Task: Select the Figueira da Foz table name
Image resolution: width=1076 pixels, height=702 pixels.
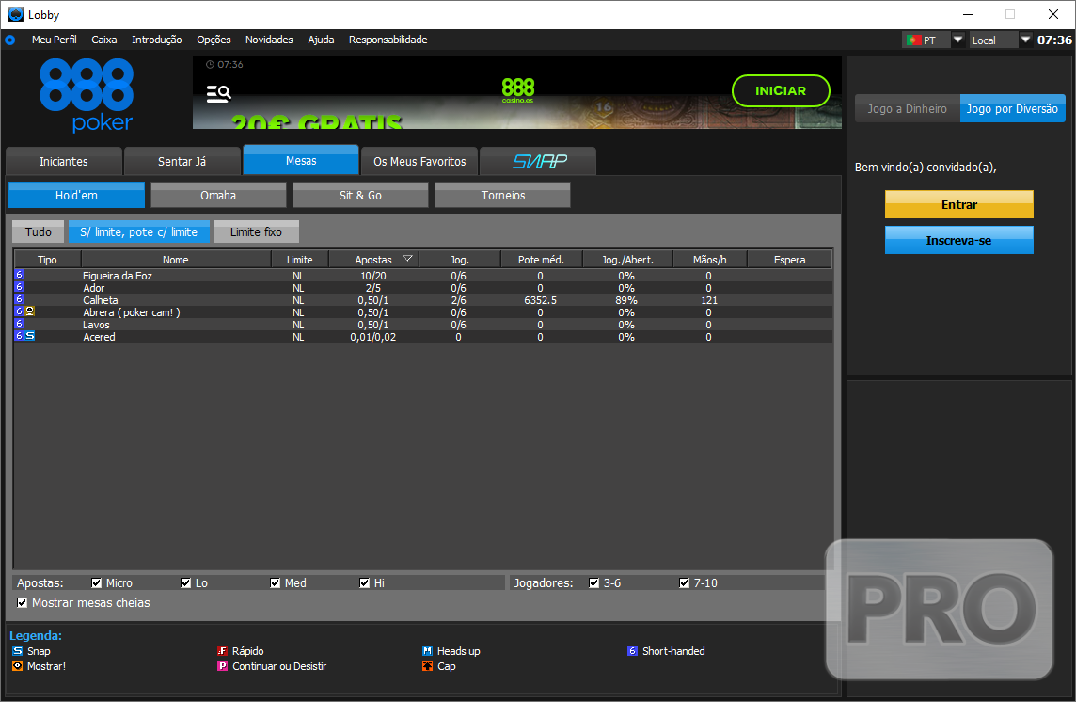Action: 118,276
